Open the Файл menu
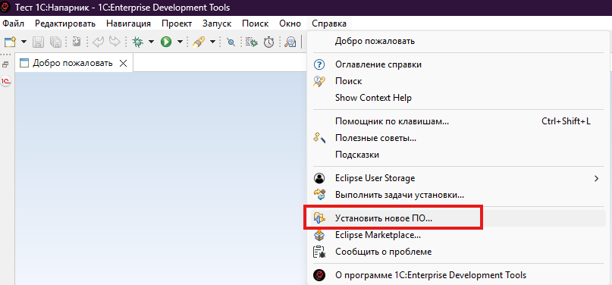The image size is (612, 285). click(14, 23)
